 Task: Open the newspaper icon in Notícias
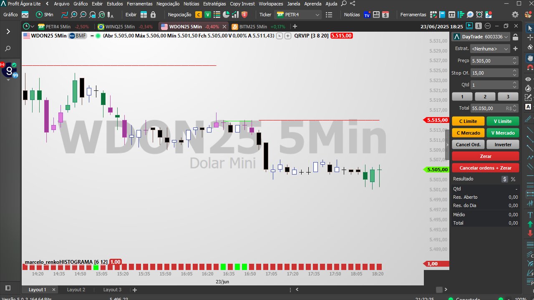click(376, 15)
